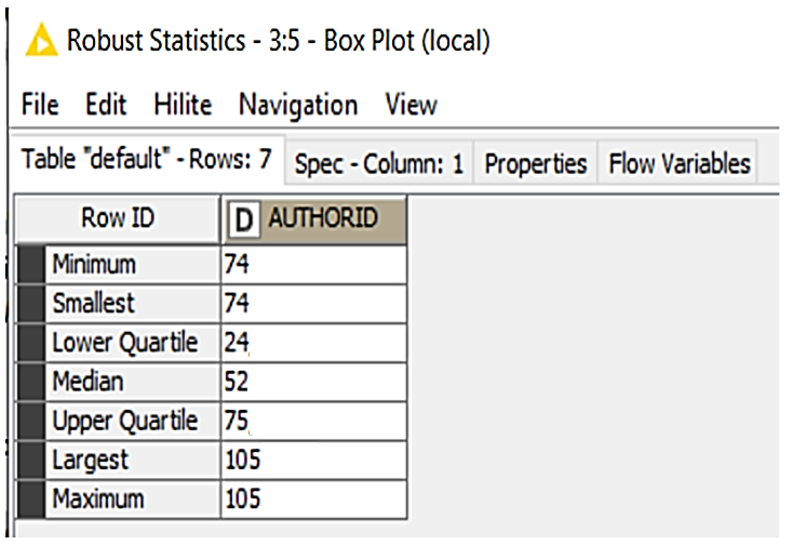The image size is (788, 545).
Task: Switch to the Flow Variables tab
Action: [679, 164]
